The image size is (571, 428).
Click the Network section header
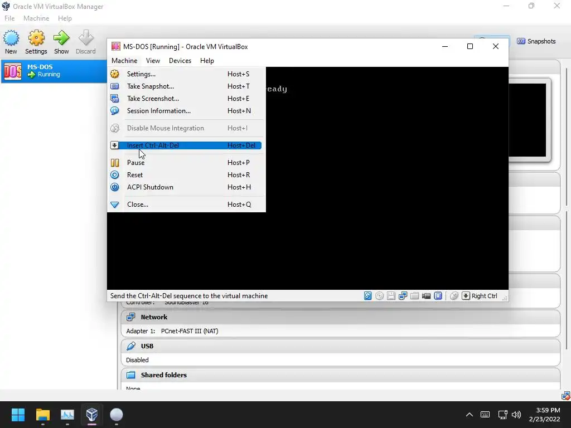tap(341, 317)
